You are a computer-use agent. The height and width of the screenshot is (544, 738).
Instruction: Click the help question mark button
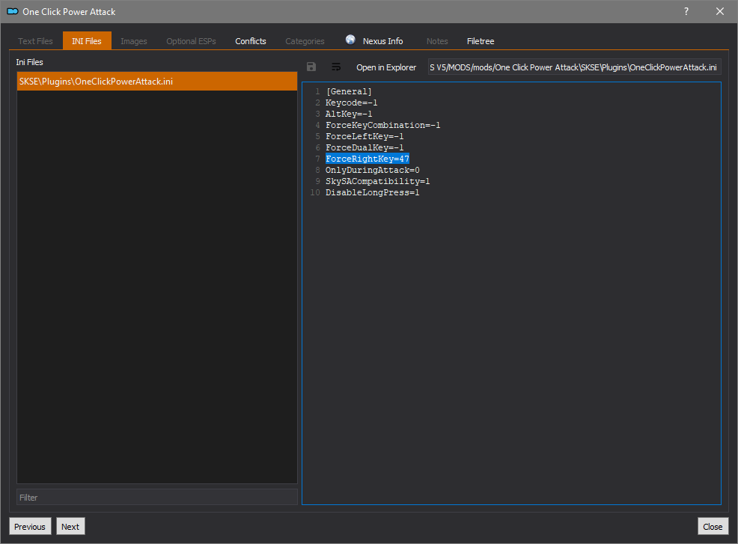pyautogui.click(x=686, y=11)
